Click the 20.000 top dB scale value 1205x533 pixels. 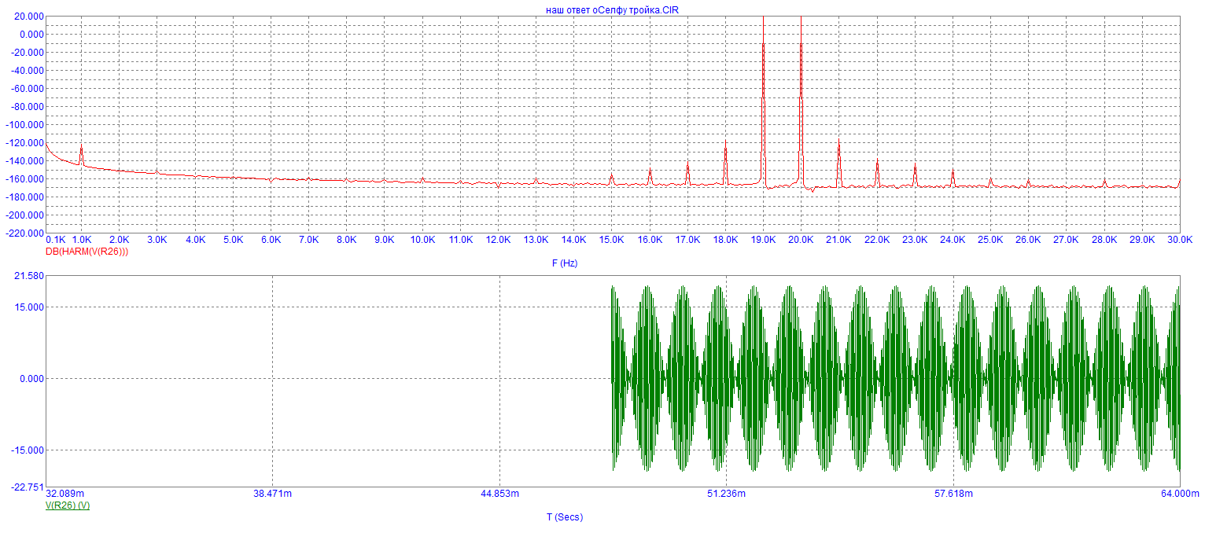coord(28,16)
